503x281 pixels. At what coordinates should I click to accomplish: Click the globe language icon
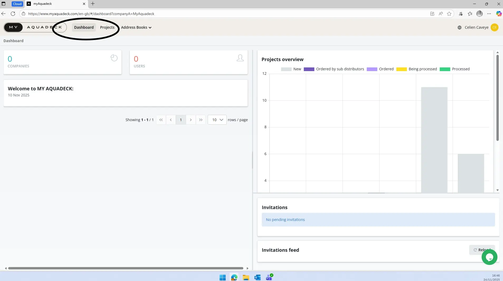(459, 27)
